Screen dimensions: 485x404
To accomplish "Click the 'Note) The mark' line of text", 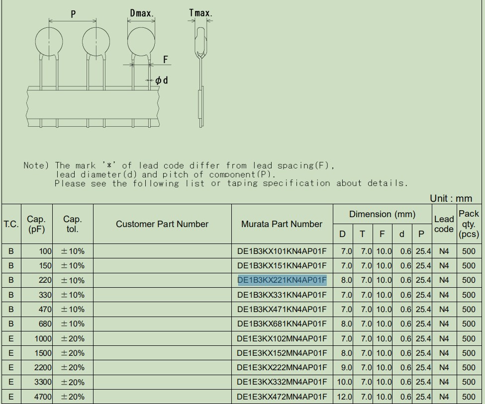I will click(x=179, y=165).
